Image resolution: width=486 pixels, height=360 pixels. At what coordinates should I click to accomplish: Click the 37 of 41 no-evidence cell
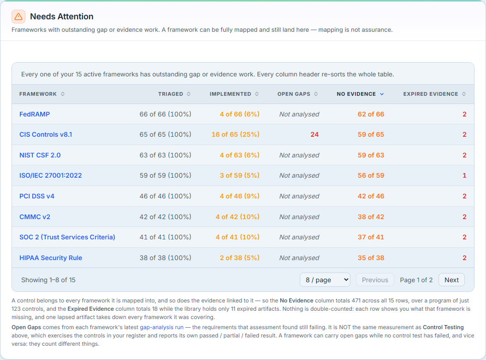[371, 237]
